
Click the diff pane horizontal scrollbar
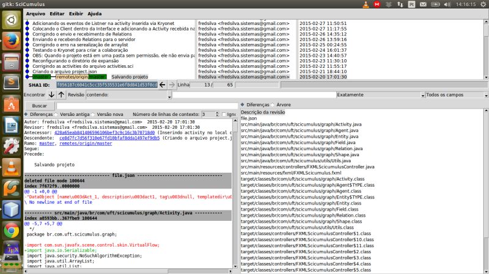pos(128,271)
